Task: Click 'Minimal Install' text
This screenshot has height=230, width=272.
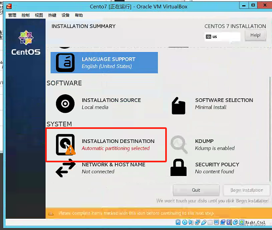Action: click(x=211, y=108)
